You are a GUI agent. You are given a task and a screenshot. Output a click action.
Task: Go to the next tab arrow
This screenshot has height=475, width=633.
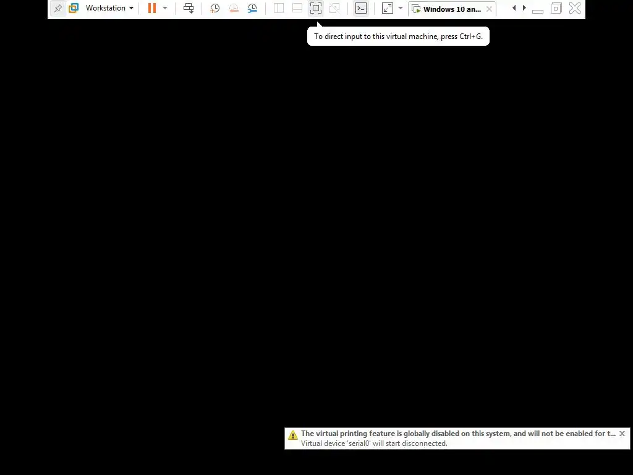point(524,8)
